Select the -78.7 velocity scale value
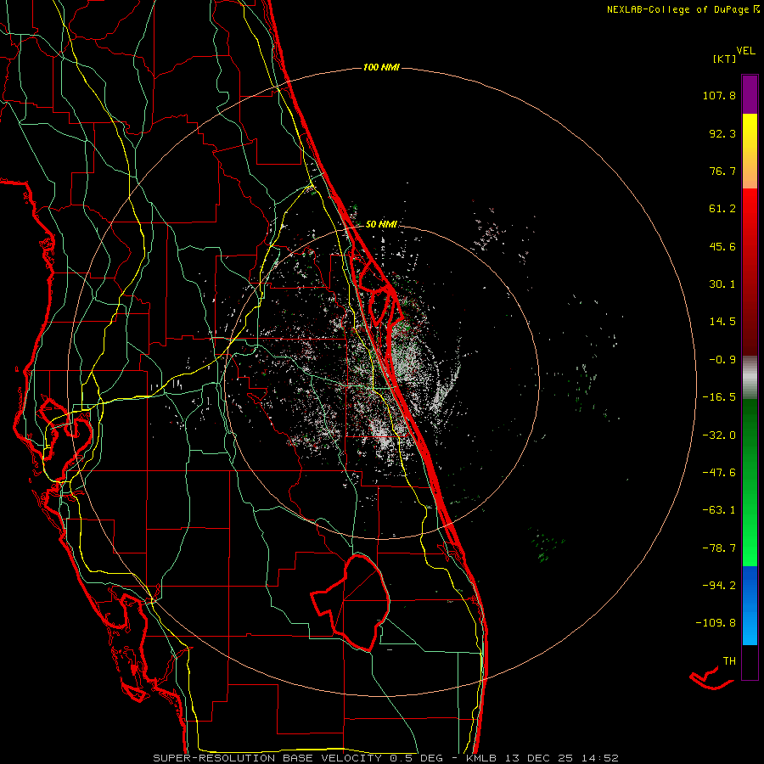Image resolution: width=764 pixels, height=764 pixels. pyautogui.click(x=719, y=548)
